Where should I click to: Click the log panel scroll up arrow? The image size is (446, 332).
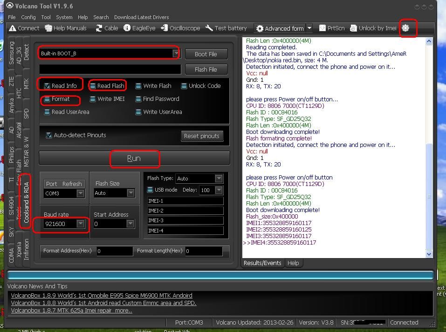pyautogui.click(x=429, y=41)
